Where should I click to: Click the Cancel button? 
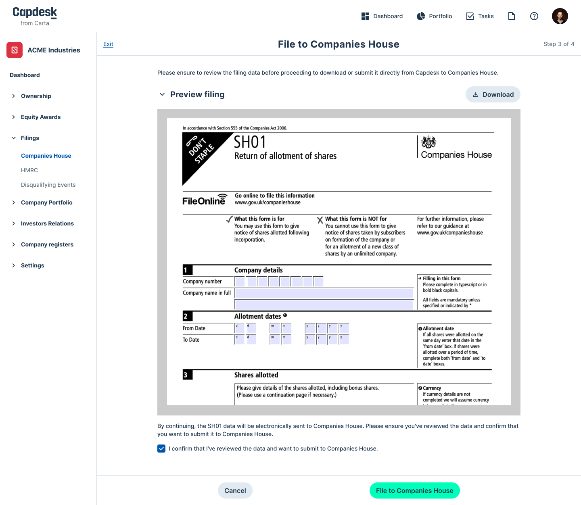[x=235, y=490]
